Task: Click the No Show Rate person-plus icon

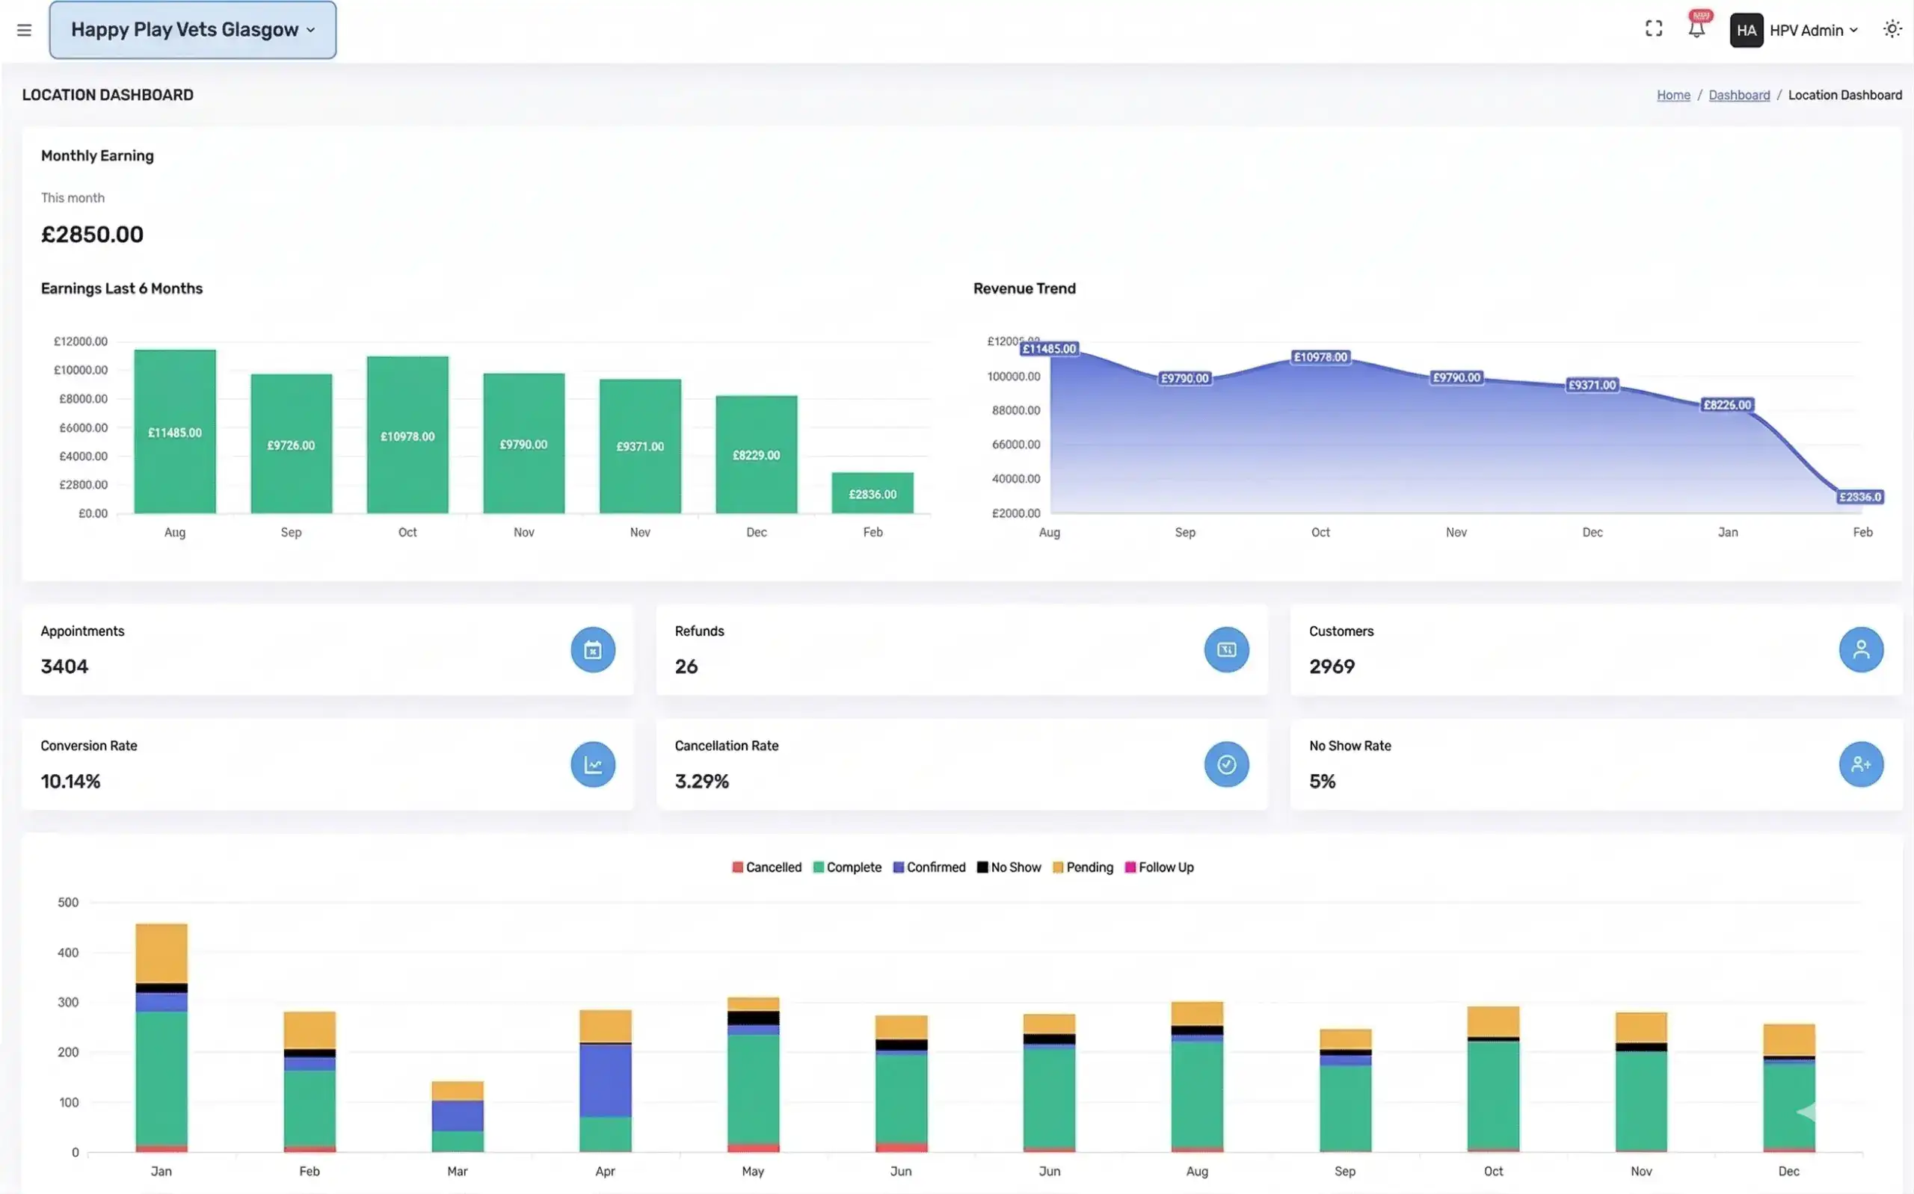Action: point(1861,764)
